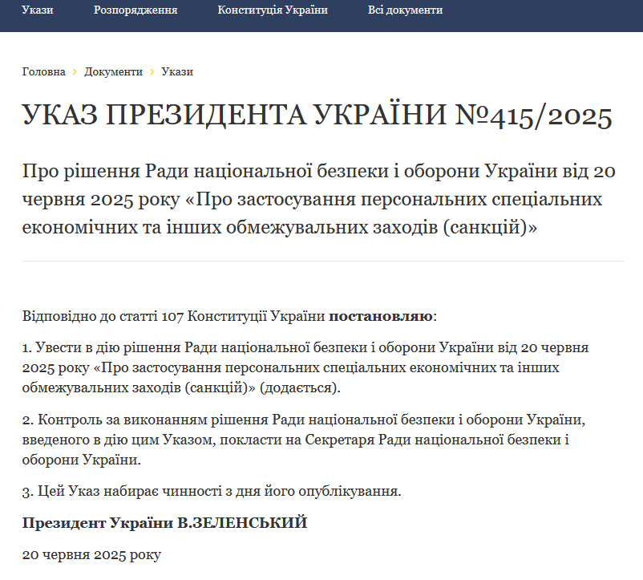Image resolution: width=643 pixels, height=580 pixels.
Task: Click the Головна breadcrumb link
Action: click(44, 71)
